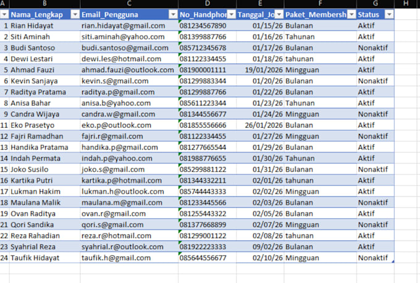Select cell with name Dewi Lestari
Viewport: 420px width, 283px height.
tap(44, 59)
